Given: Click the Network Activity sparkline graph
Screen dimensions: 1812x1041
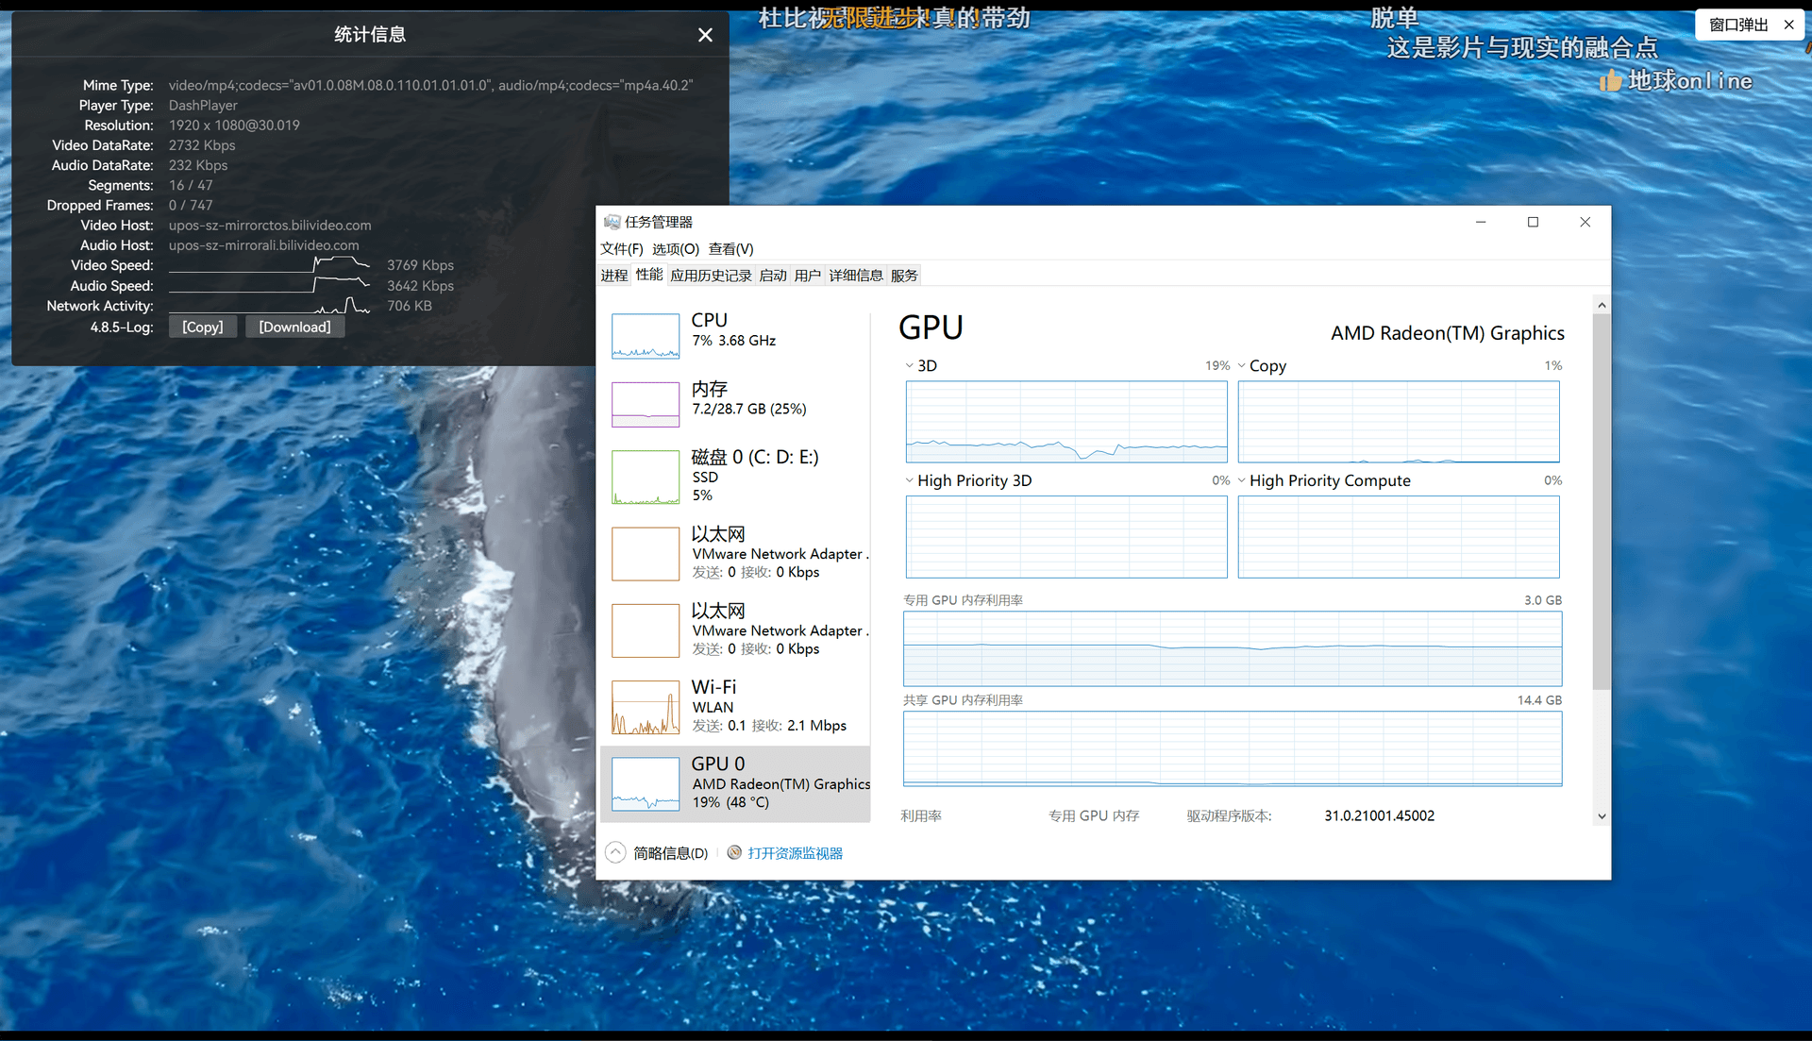Looking at the screenshot, I should pos(269,305).
